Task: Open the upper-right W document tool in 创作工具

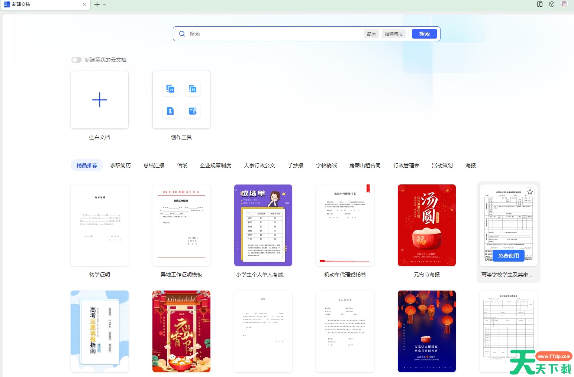Action: tap(193, 89)
